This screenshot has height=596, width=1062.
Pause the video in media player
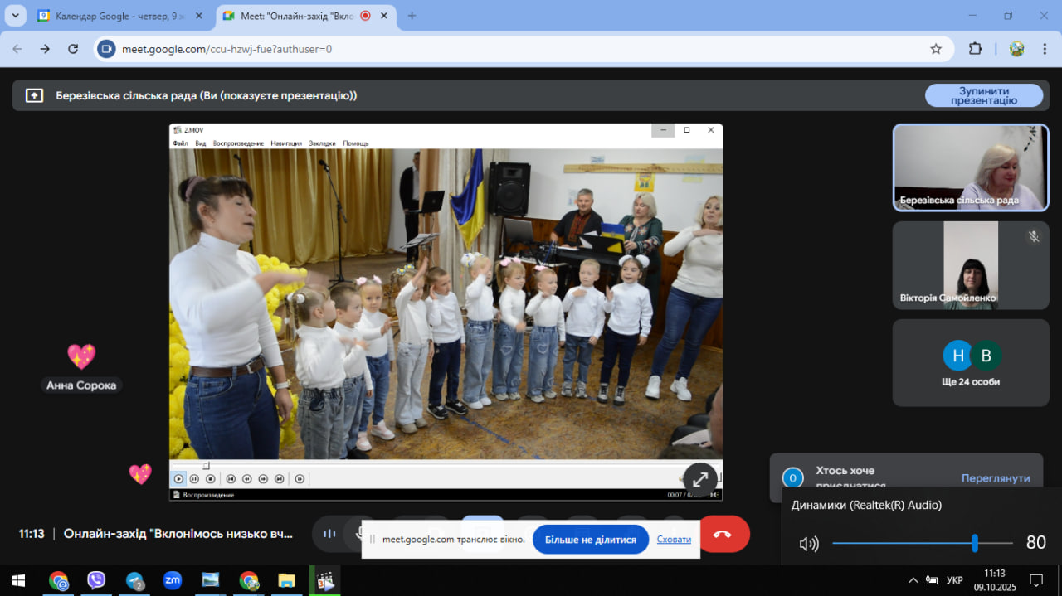tap(194, 478)
